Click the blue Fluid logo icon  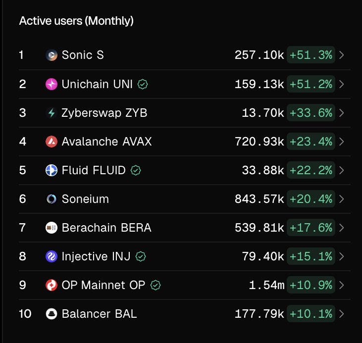(52, 170)
